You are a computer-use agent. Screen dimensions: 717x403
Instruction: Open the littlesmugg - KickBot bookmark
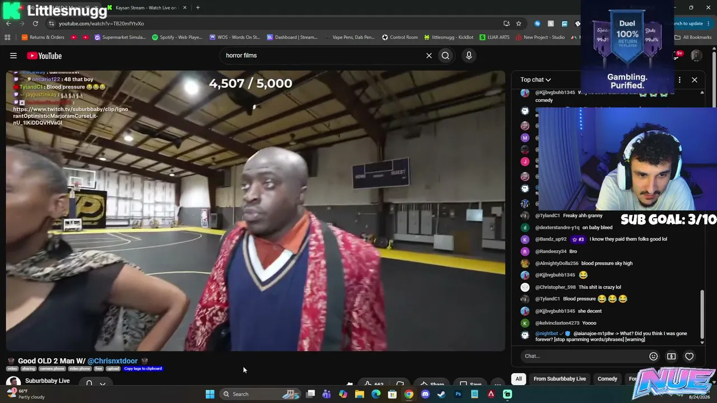click(449, 38)
